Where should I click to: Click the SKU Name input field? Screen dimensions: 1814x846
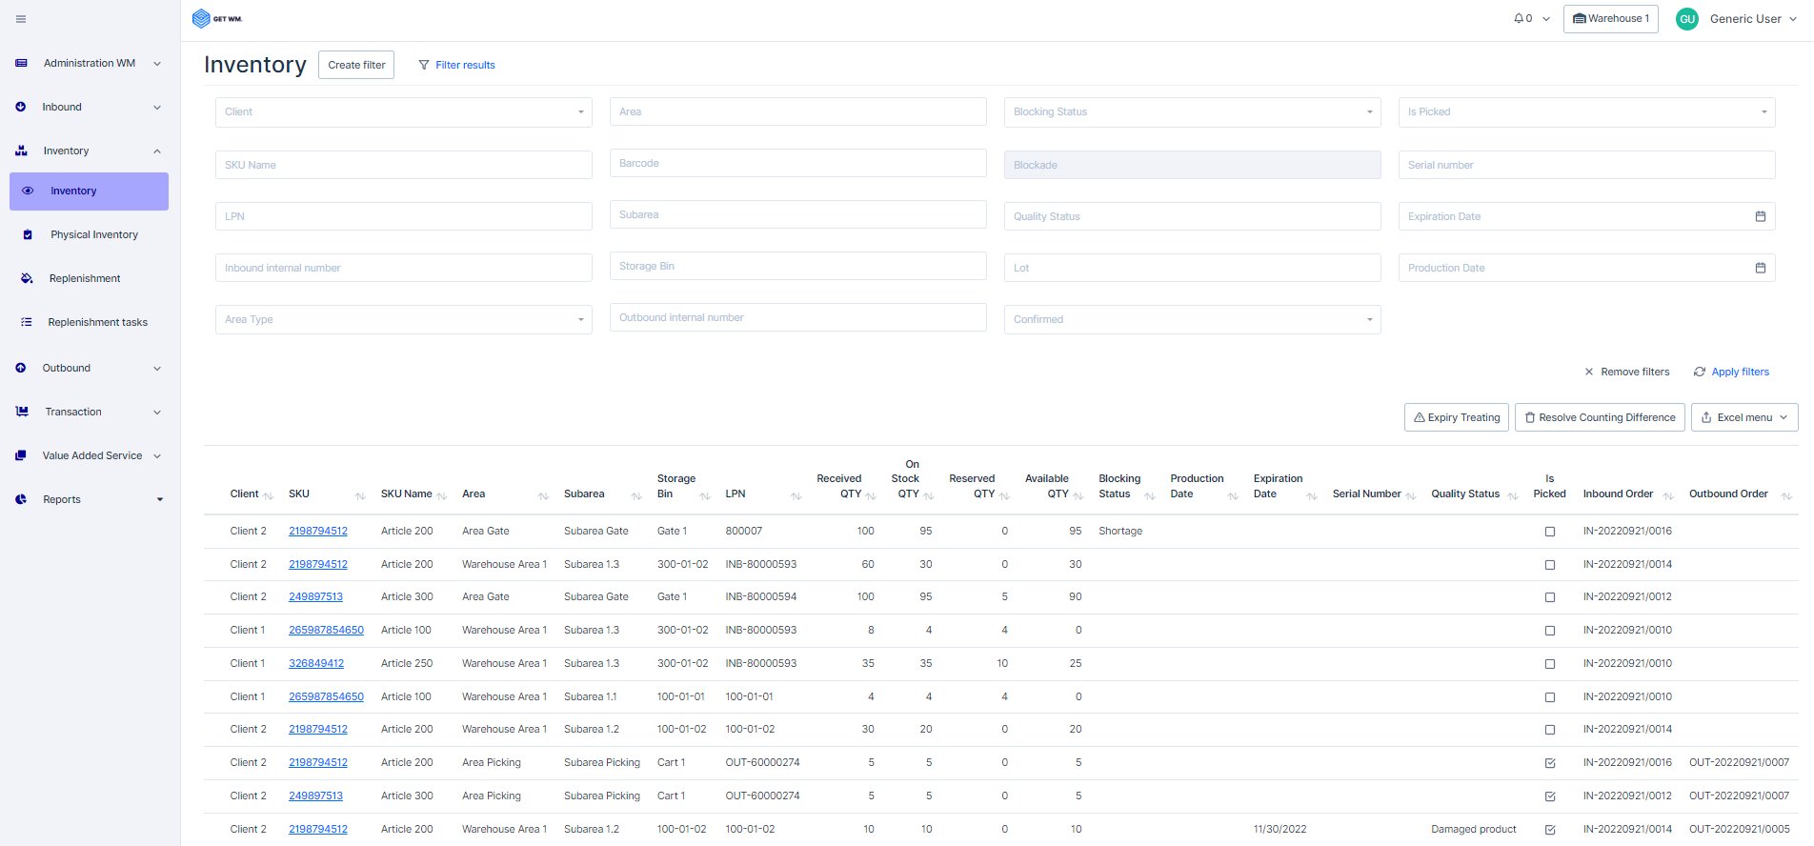(403, 165)
